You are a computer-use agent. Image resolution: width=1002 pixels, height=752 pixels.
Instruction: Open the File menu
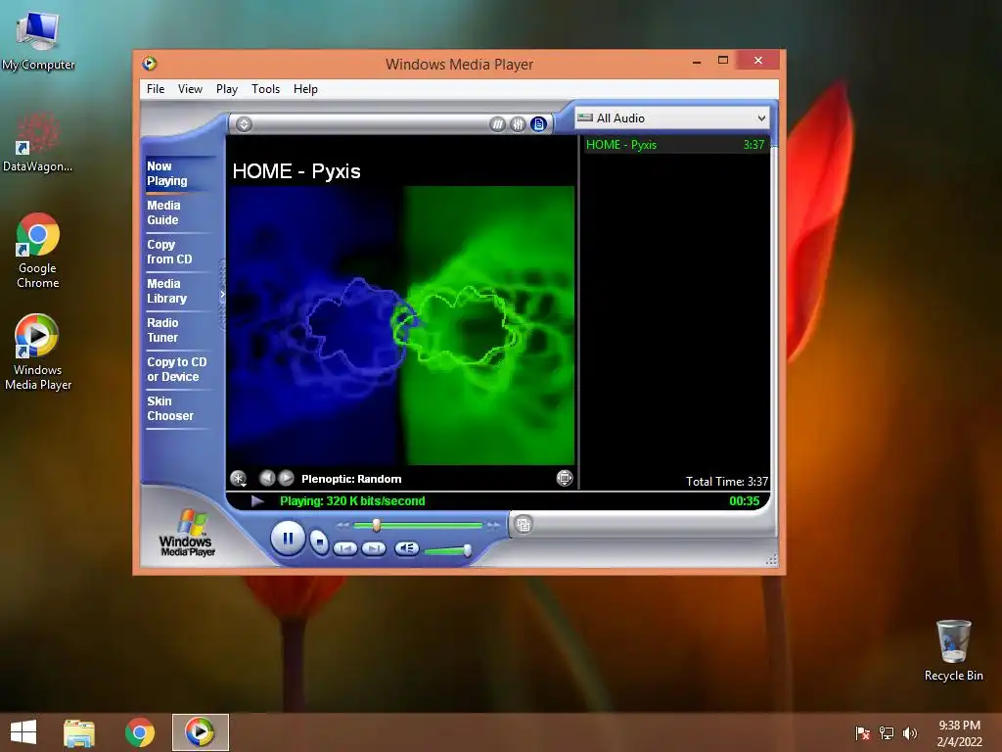point(156,89)
